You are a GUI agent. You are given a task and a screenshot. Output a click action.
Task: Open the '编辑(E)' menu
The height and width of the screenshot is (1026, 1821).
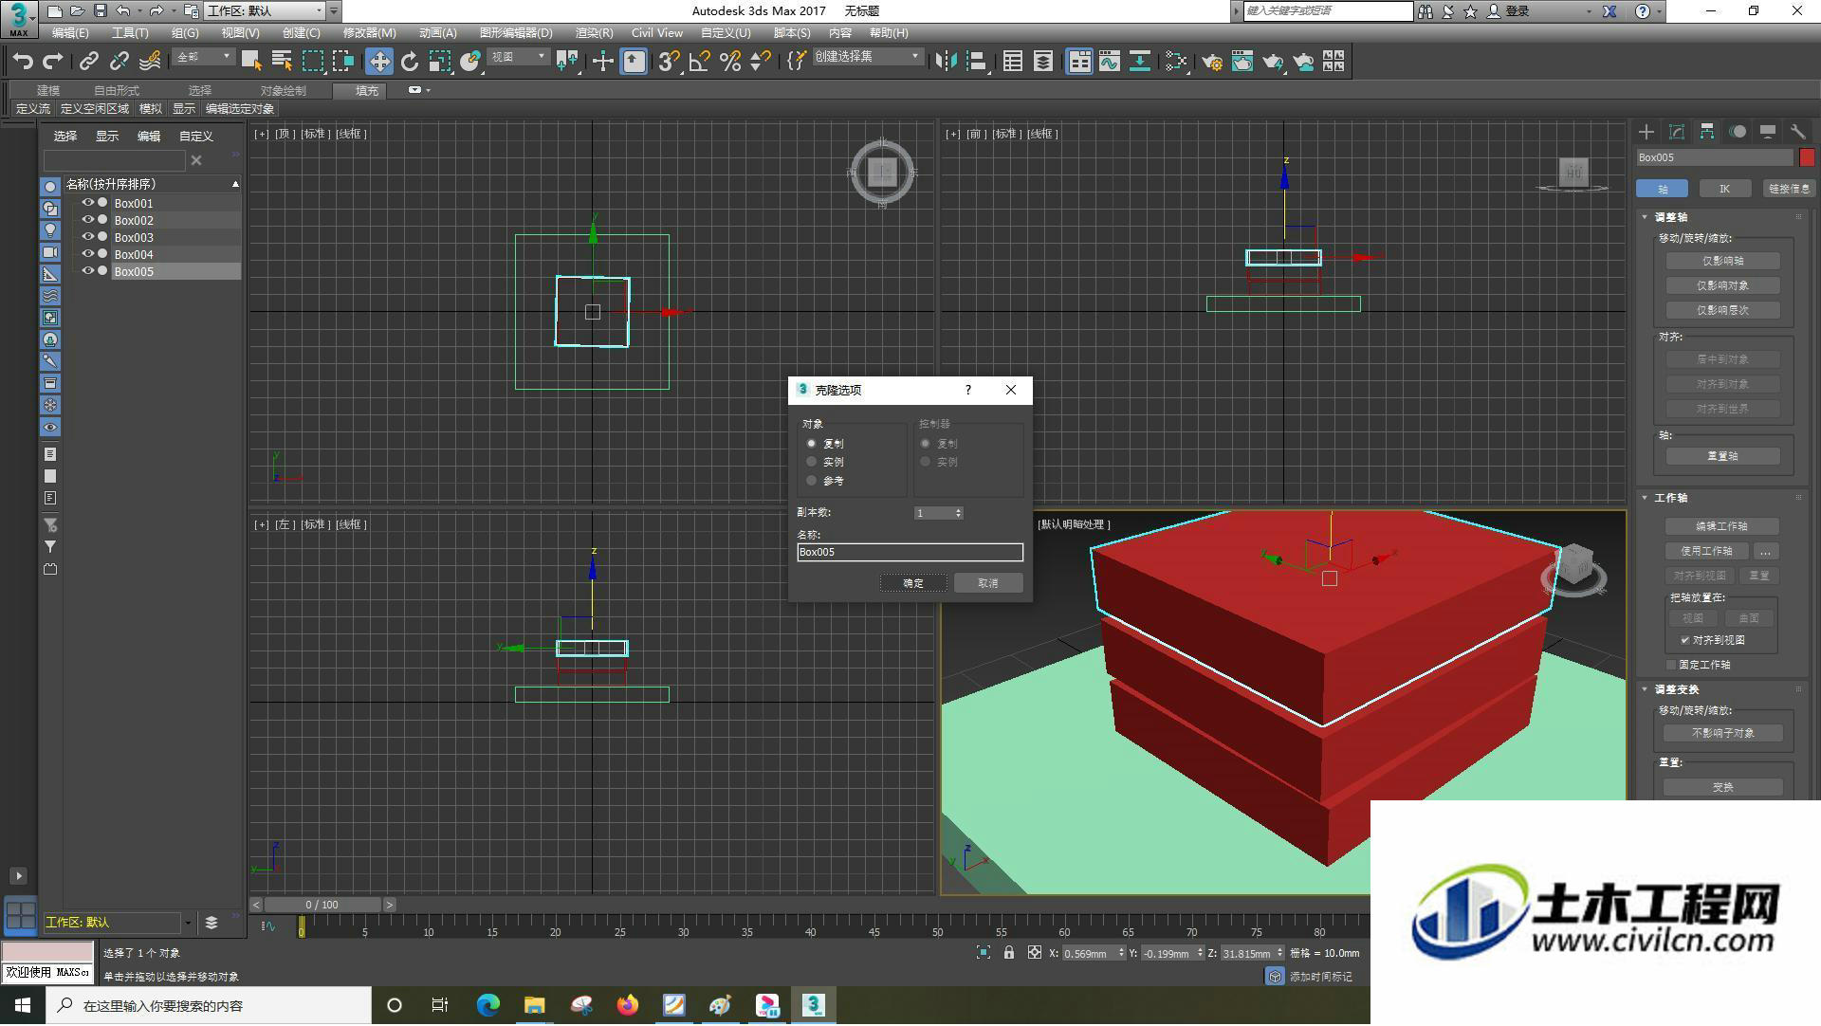point(70,33)
